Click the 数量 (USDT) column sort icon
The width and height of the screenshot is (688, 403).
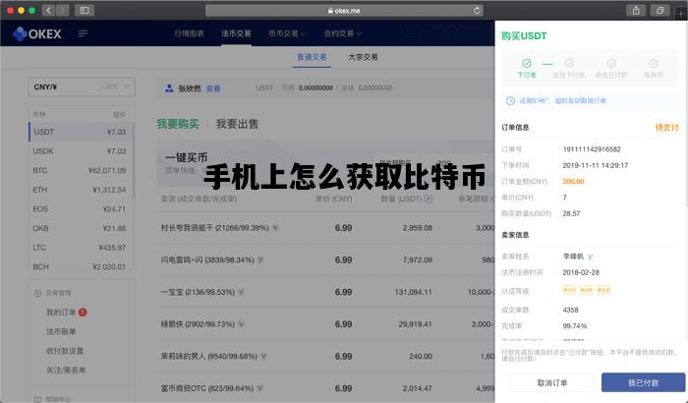(x=429, y=199)
